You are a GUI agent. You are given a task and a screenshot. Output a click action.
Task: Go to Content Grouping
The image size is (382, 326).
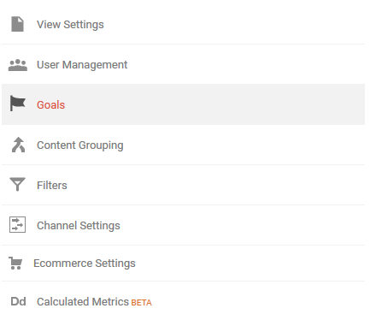80,145
